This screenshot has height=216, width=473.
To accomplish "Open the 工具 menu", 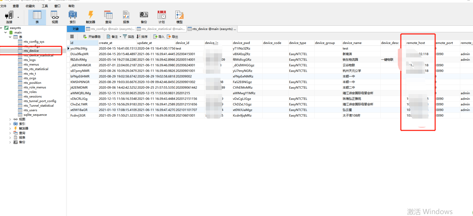I will tap(45, 6).
